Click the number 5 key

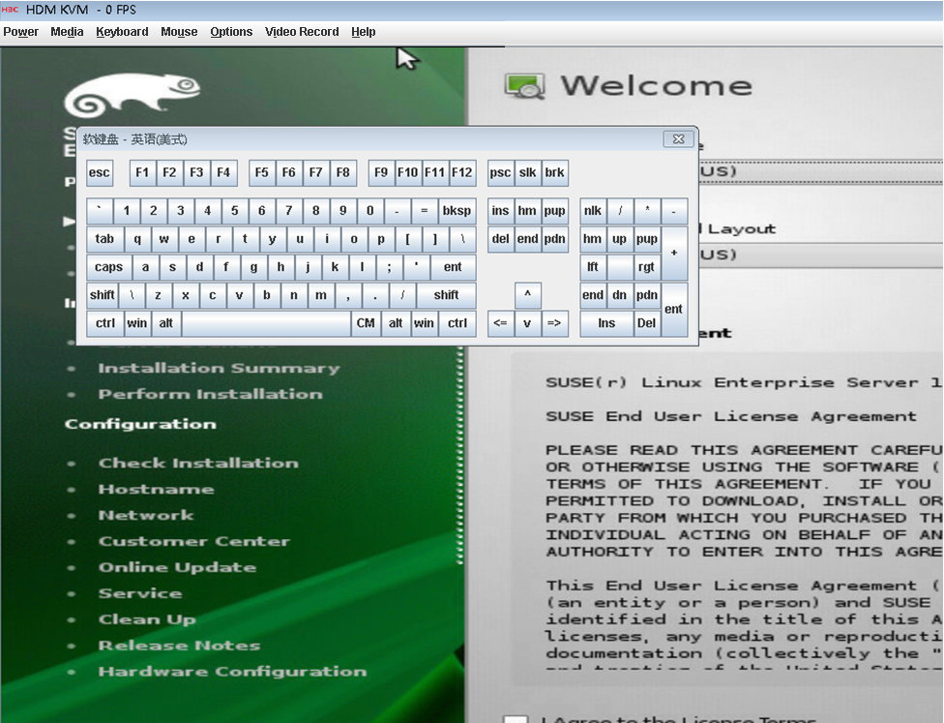point(235,211)
